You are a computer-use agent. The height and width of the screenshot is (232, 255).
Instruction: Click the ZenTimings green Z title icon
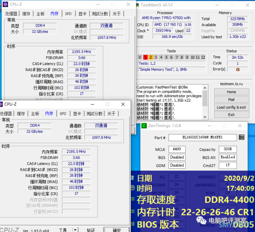144,126
